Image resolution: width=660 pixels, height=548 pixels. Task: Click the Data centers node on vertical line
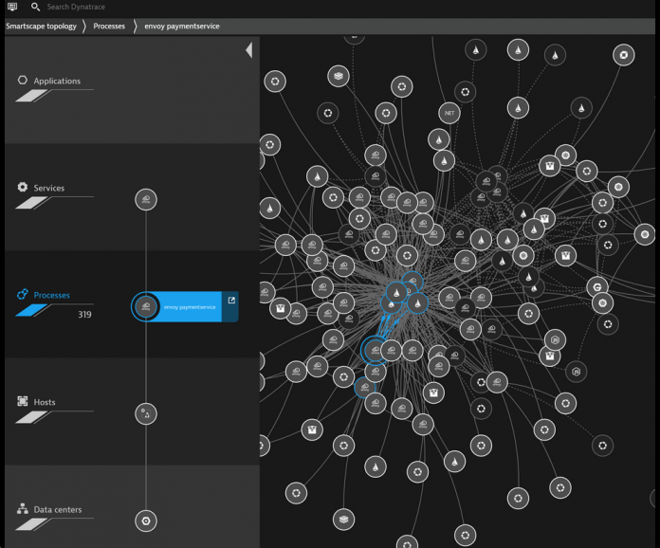146,521
